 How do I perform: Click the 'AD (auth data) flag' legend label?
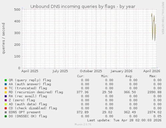[28, 104]
